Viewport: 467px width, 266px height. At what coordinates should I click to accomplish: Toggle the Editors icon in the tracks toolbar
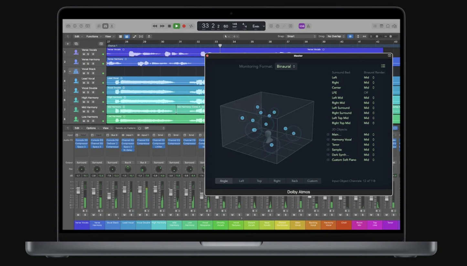[127, 36]
